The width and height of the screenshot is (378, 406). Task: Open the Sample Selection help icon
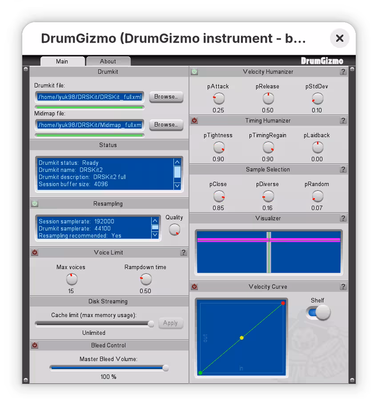click(343, 169)
